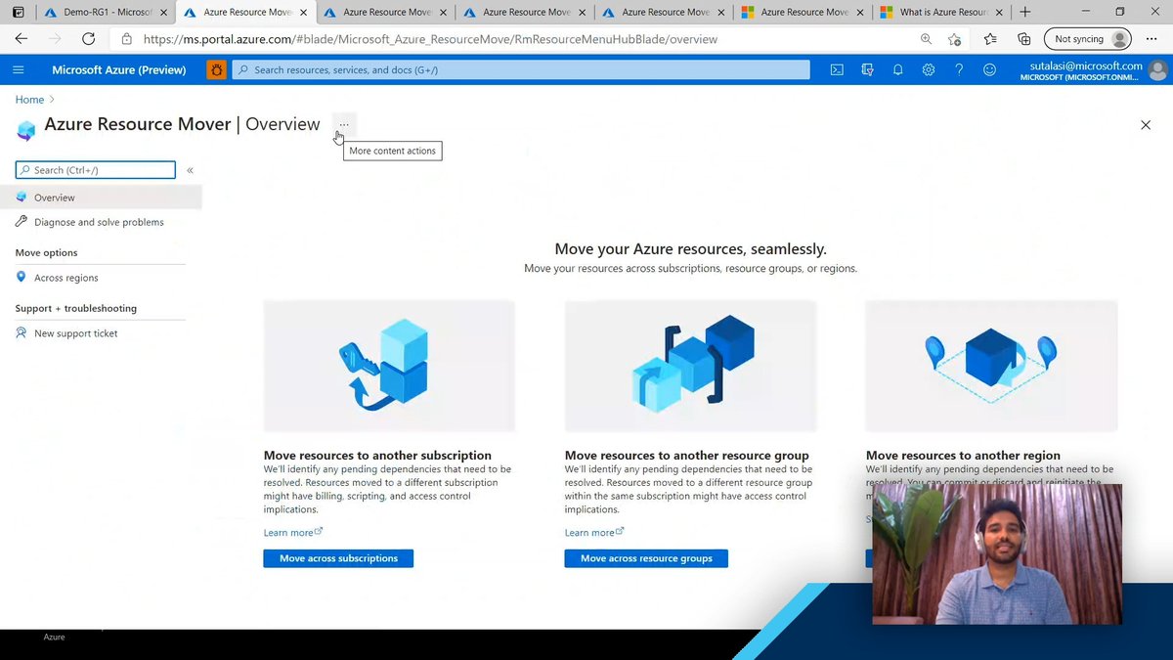The height and width of the screenshot is (660, 1173).
Task: Click the Microsoft Azure (Preview) title
Action: pyautogui.click(x=118, y=69)
